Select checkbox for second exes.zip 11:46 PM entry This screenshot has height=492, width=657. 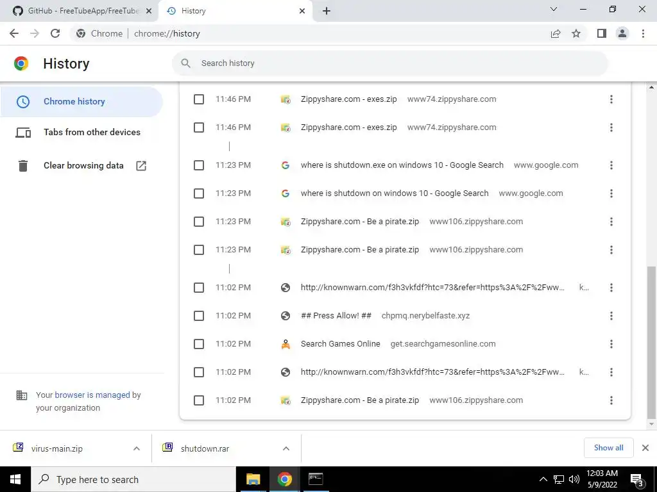click(199, 127)
